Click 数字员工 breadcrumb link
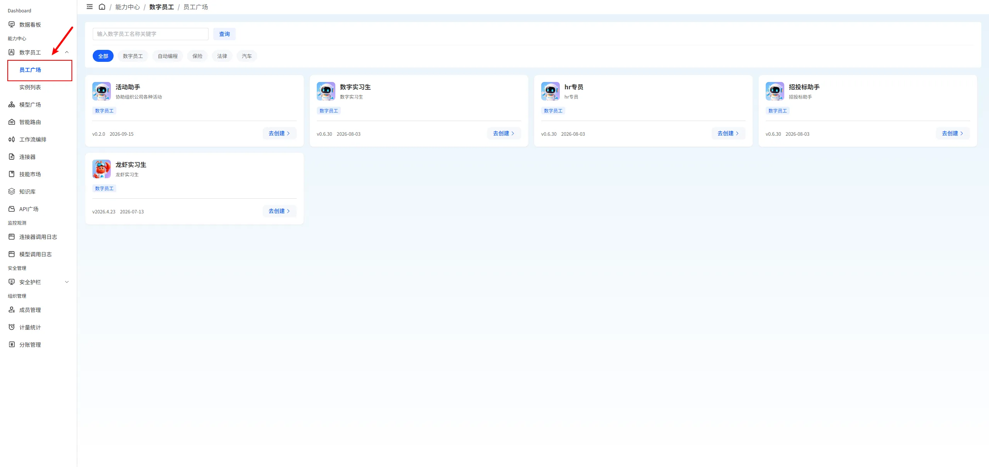Image resolution: width=989 pixels, height=467 pixels. (x=161, y=7)
